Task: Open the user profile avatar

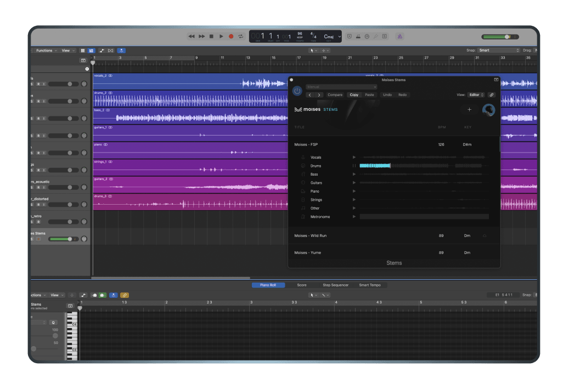Action: (x=488, y=110)
